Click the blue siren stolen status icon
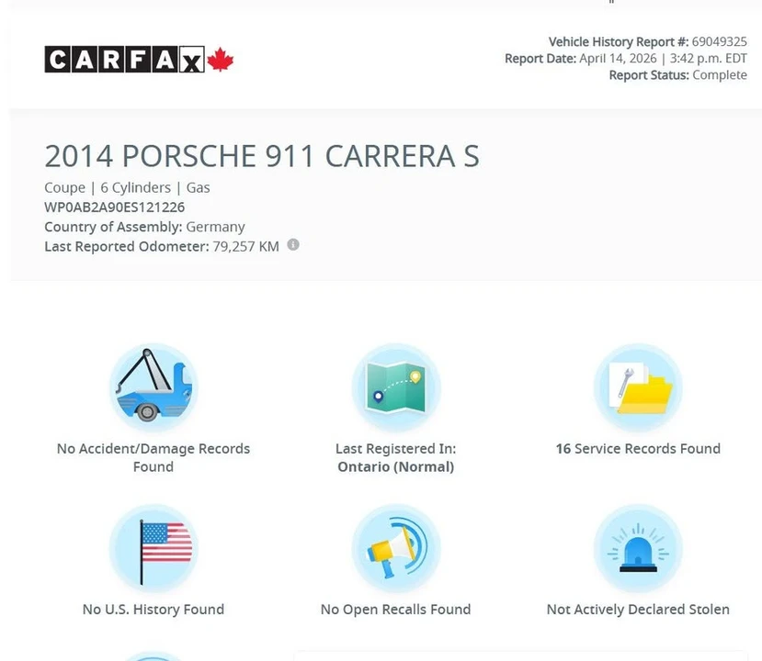This screenshot has width=762, height=661. tap(638, 548)
